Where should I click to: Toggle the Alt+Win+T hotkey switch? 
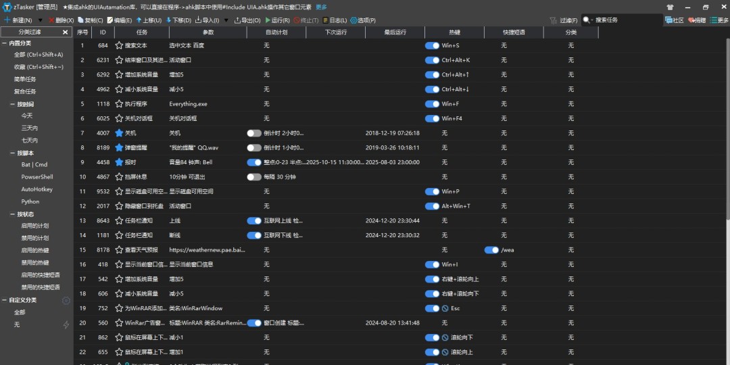pyautogui.click(x=432, y=206)
